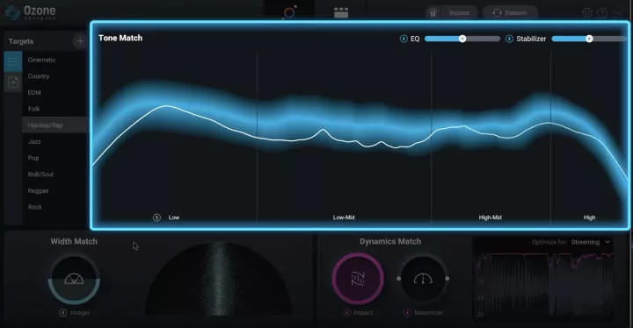The height and width of the screenshot is (328, 633).
Task: Open the Ozone settings gear
Action: (x=586, y=13)
